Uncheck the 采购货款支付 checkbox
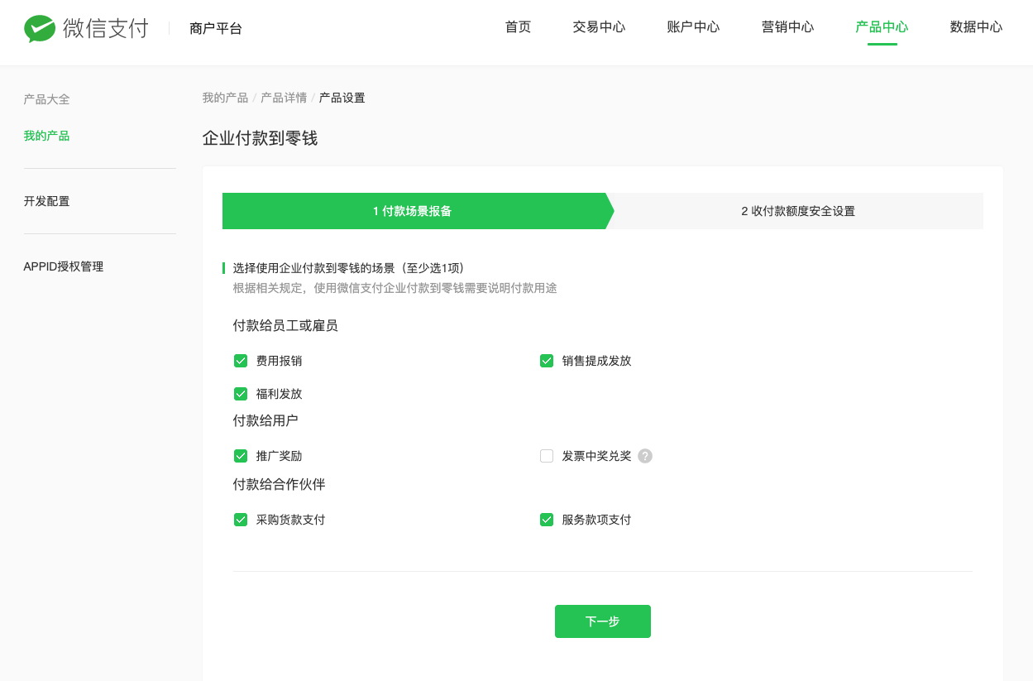The height and width of the screenshot is (681, 1033). [241, 520]
